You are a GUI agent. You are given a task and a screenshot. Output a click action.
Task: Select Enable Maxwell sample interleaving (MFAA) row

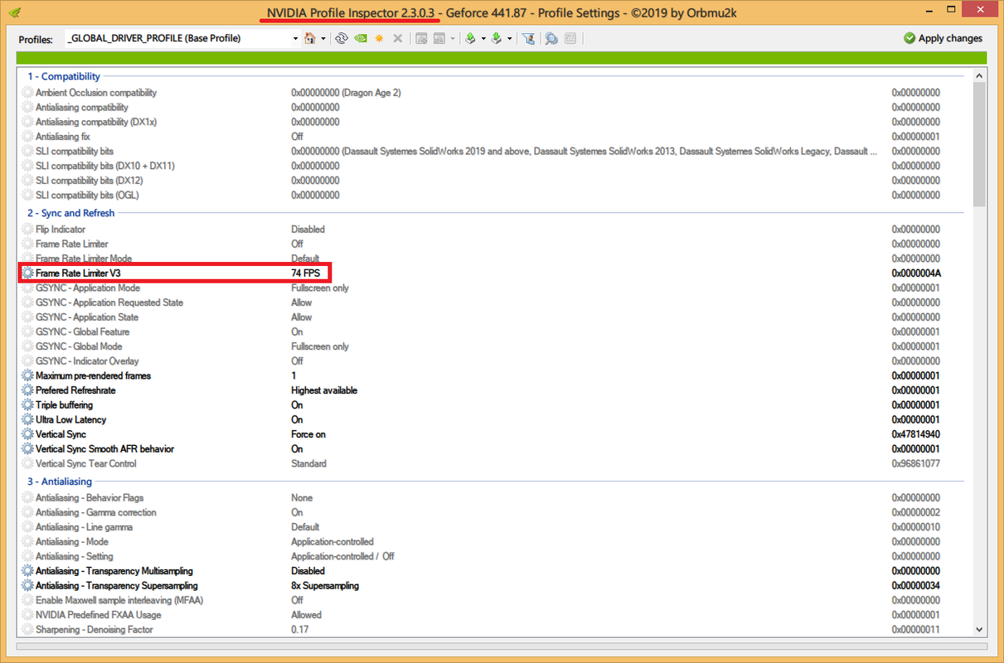[494, 600]
